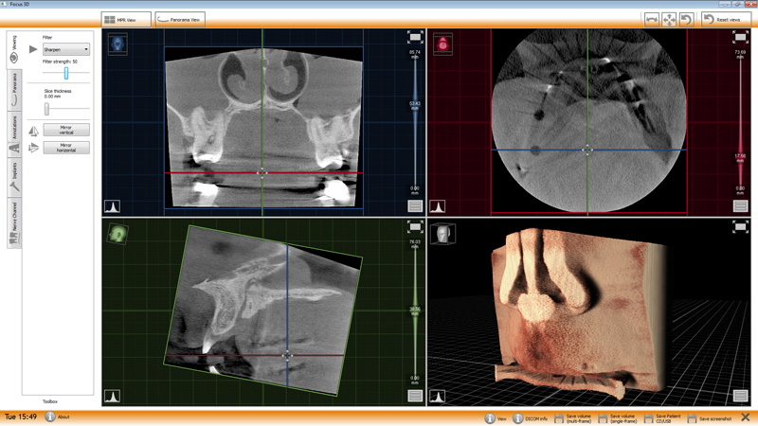Switch to Panorama View tab
The width and height of the screenshot is (758, 426).
point(179,19)
